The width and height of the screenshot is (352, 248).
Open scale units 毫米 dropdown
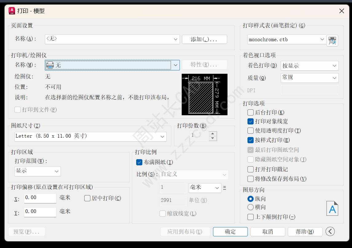[205, 188]
